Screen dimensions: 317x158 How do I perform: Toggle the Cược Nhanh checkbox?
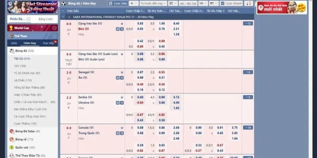click(223, 3)
